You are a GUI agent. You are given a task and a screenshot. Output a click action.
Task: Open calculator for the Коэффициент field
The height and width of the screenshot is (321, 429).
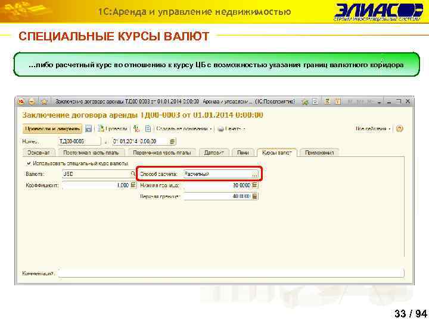(x=133, y=185)
